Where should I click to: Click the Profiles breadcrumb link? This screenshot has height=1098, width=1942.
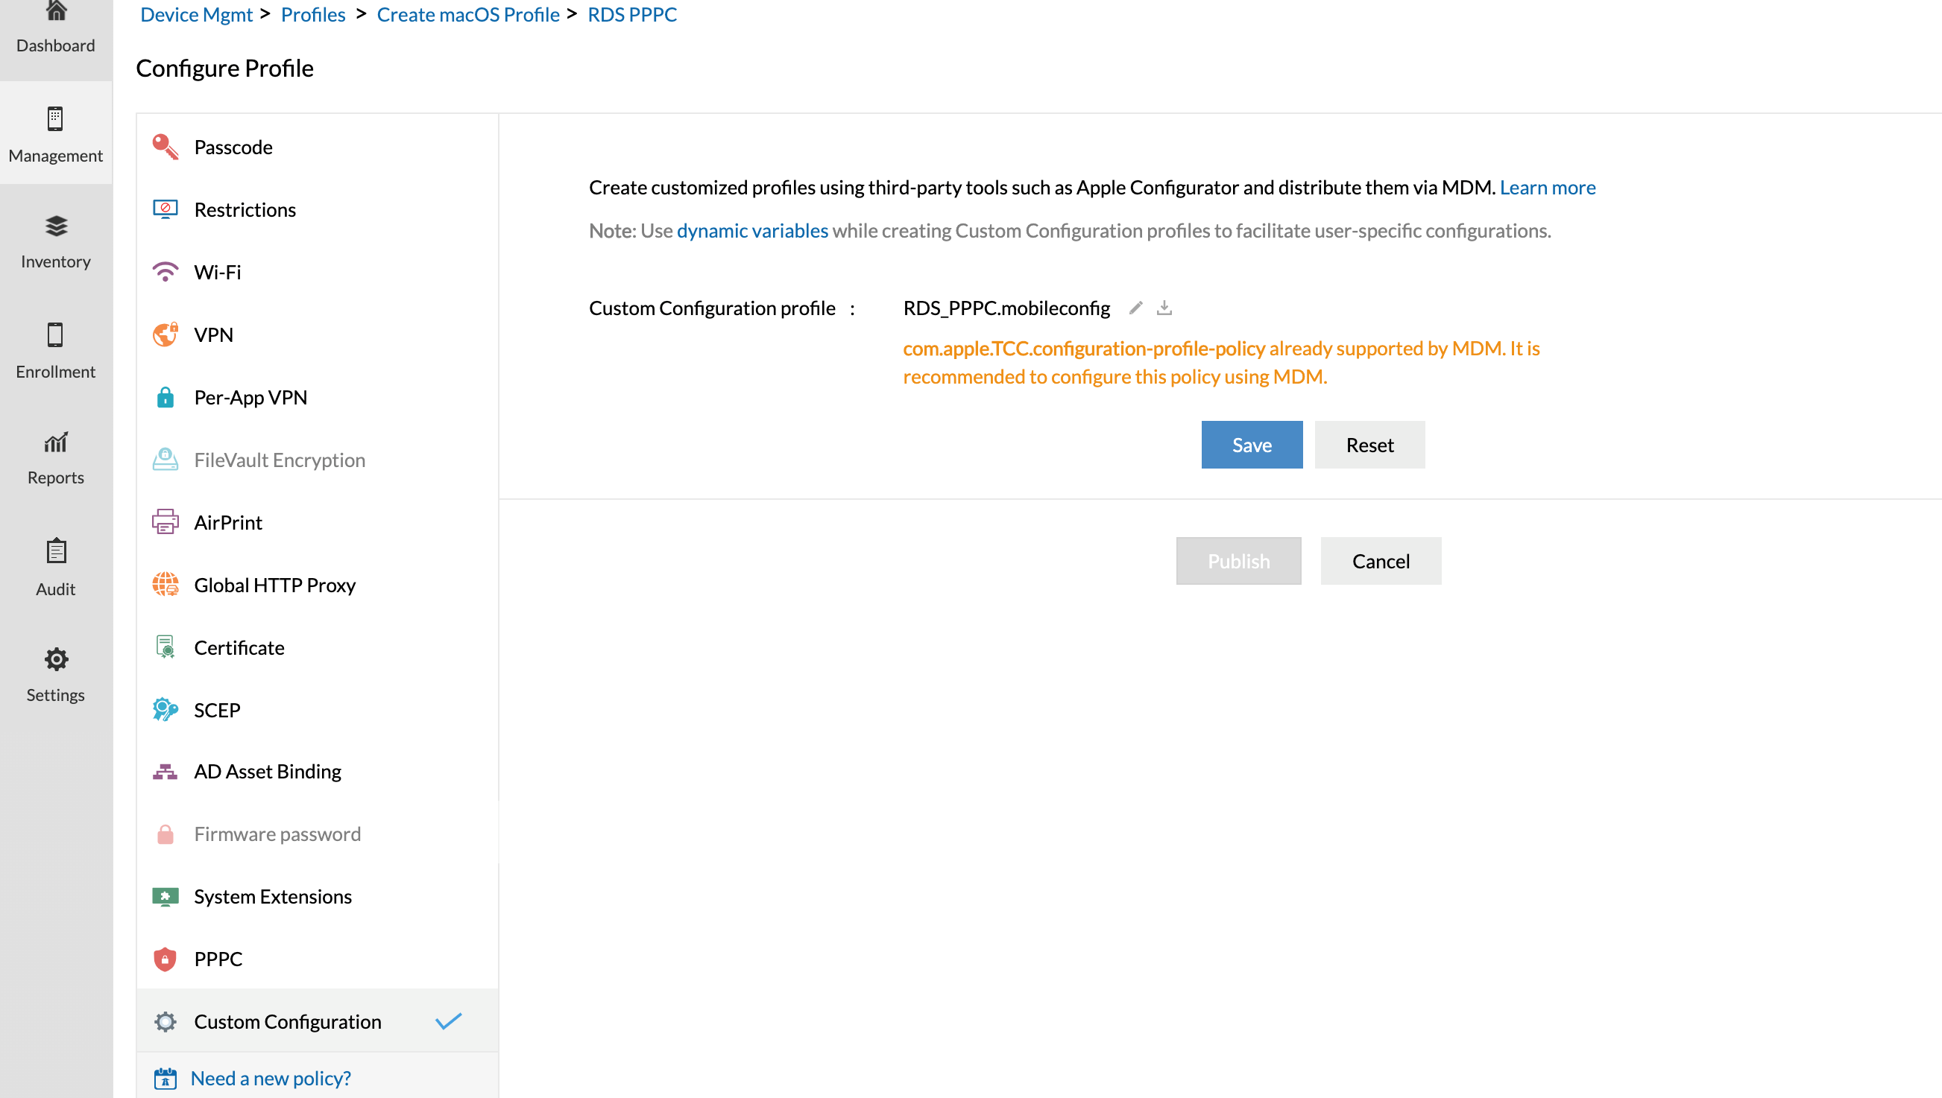tap(312, 14)
